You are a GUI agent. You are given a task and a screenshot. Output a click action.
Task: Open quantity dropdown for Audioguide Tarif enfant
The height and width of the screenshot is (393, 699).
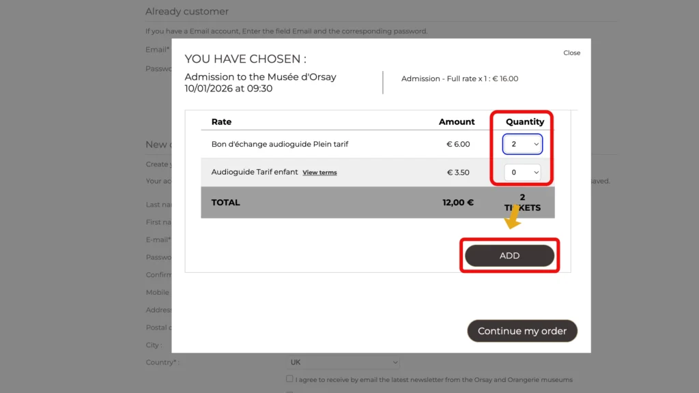point(522,173)
